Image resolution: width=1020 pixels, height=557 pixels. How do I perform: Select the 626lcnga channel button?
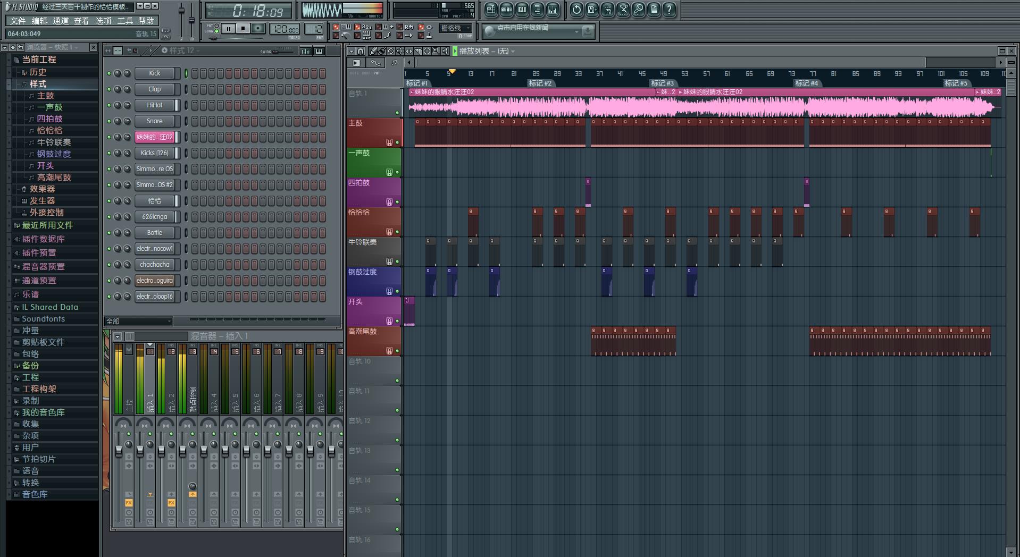tap(154, 217)
